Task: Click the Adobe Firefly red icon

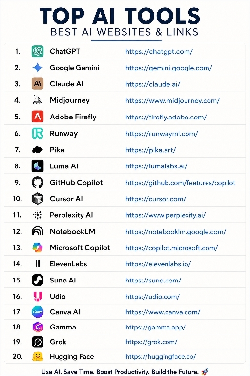Action: (38, 117)
